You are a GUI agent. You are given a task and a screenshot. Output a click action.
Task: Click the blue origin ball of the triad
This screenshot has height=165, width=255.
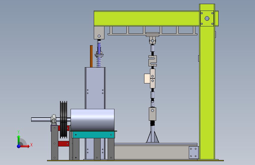pos(19,146)
